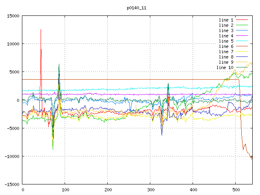Image resolution: width=260 pixels, height=195 pixels.
Task: Click the -5000 y-axis tick label
Action: pyautogui.click(x=13, y=128)
